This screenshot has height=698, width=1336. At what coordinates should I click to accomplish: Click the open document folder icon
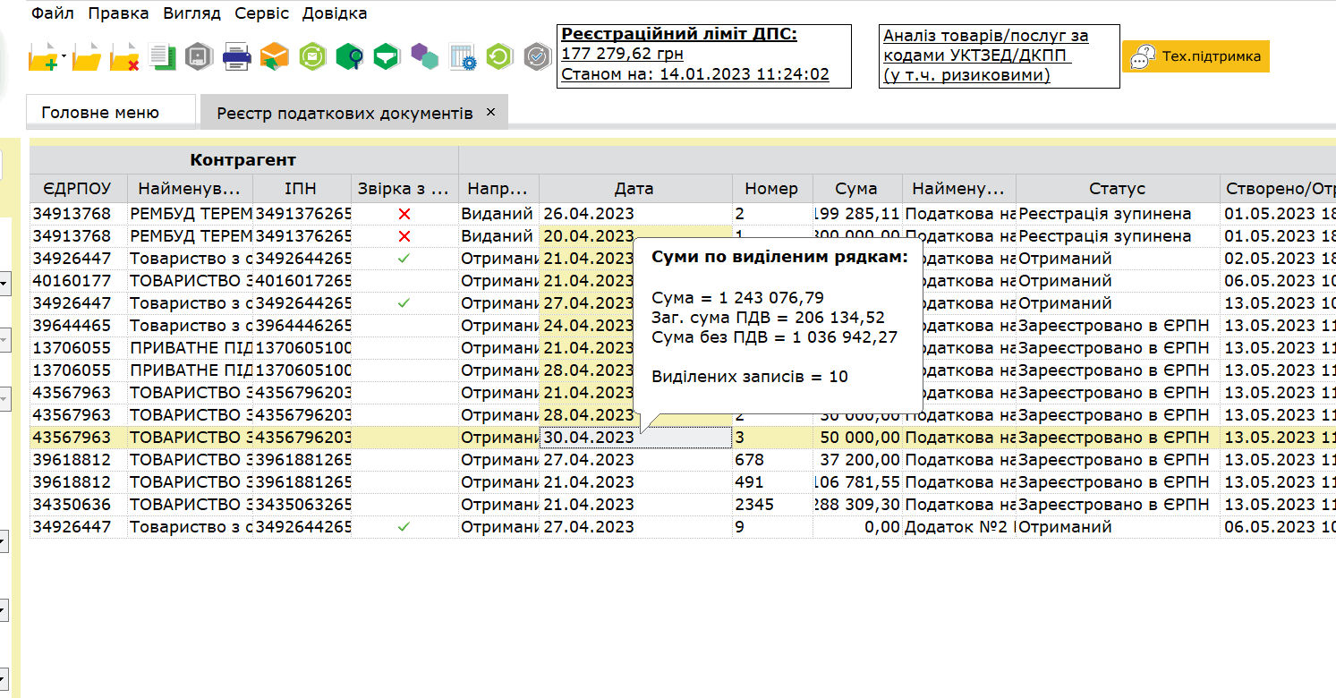point(87,58)
